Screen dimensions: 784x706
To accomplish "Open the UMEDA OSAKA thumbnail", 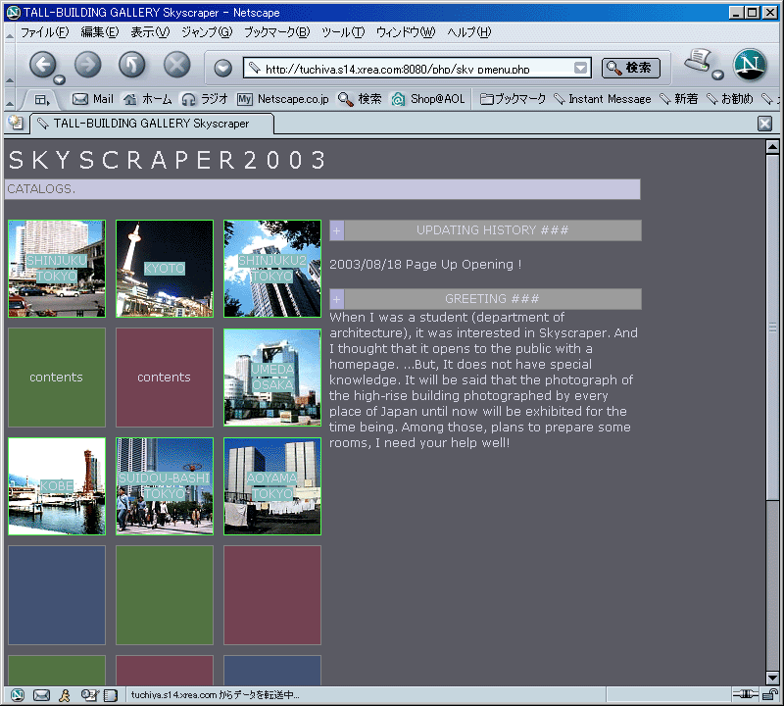I will coord(272,378).
